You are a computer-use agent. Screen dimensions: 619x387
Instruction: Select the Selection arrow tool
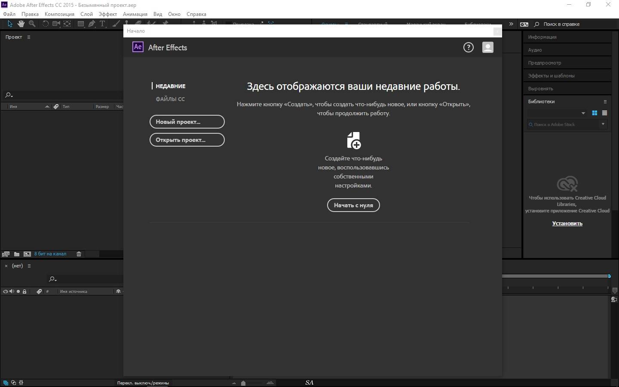pos(10,24)
